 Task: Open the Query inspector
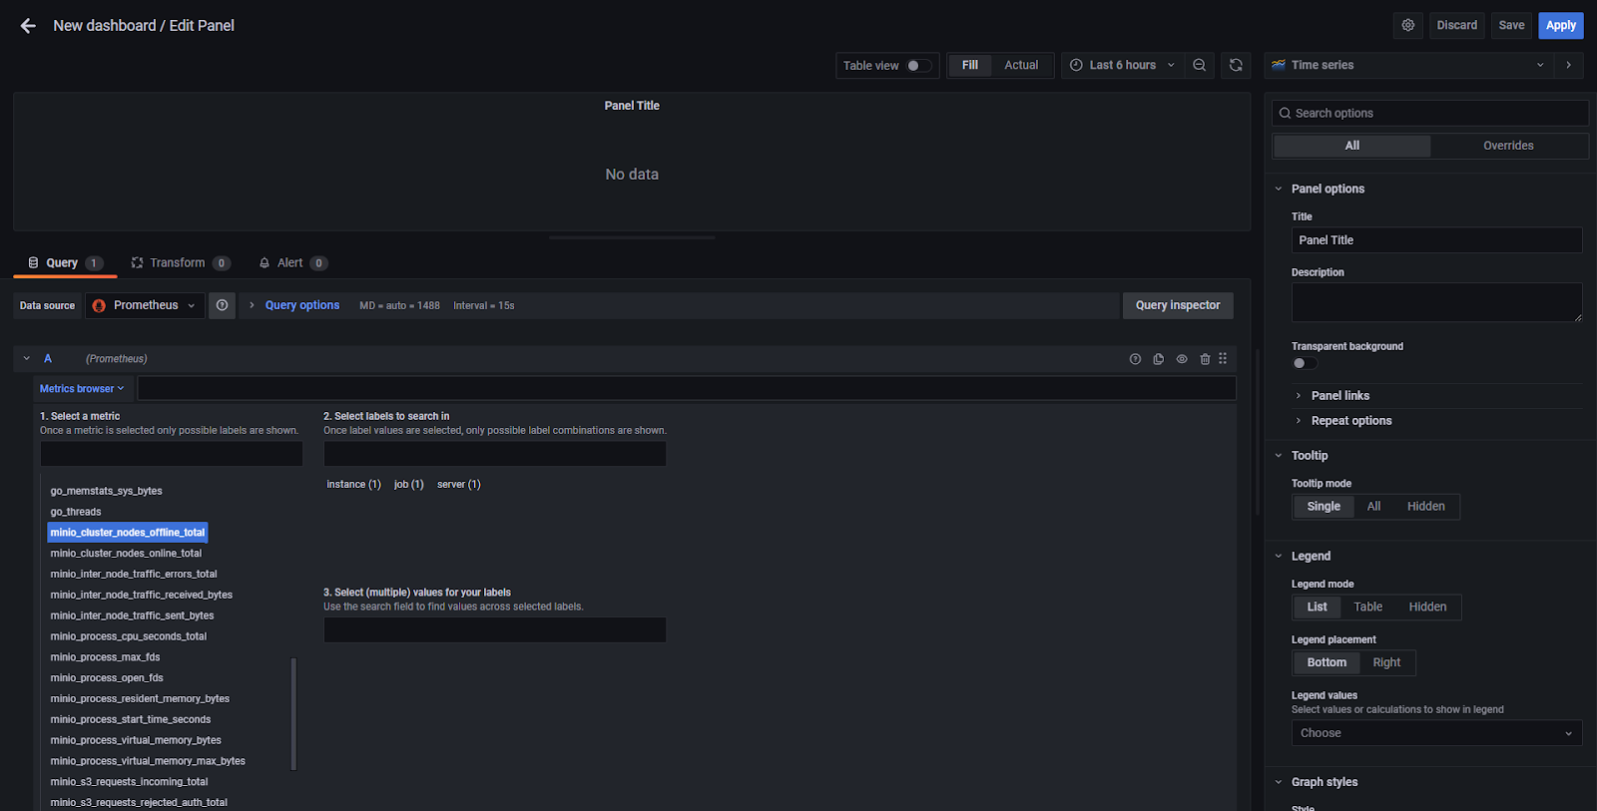[x=1177, y=306]
